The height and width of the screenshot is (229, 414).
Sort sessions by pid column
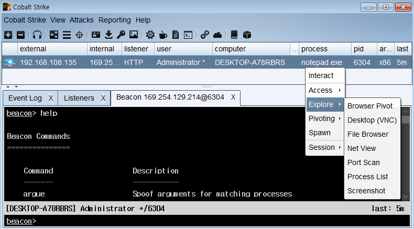(364, 49)
